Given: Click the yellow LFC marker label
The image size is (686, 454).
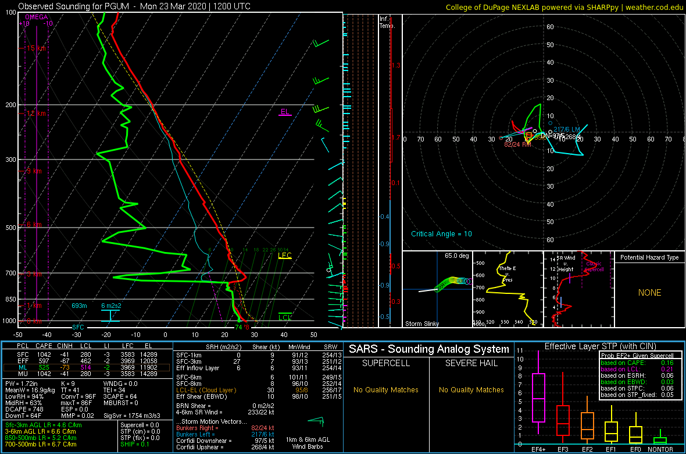Looking at the screenshot, I should [285, 255].
